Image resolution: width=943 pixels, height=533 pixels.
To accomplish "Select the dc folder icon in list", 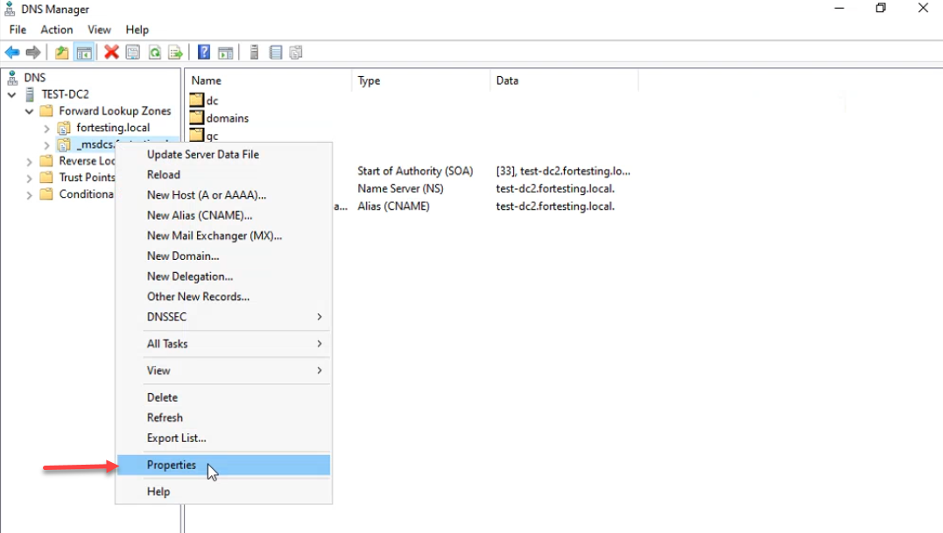I will [197, 101].
